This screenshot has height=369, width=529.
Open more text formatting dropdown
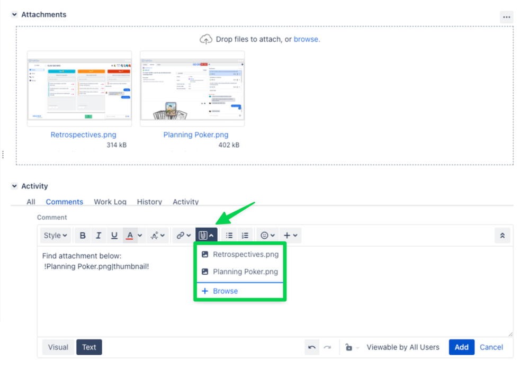point(158,236)
